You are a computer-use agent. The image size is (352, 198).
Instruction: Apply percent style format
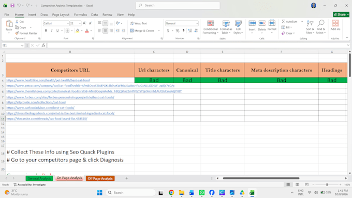pyautogui.click(x=178, y=31)
